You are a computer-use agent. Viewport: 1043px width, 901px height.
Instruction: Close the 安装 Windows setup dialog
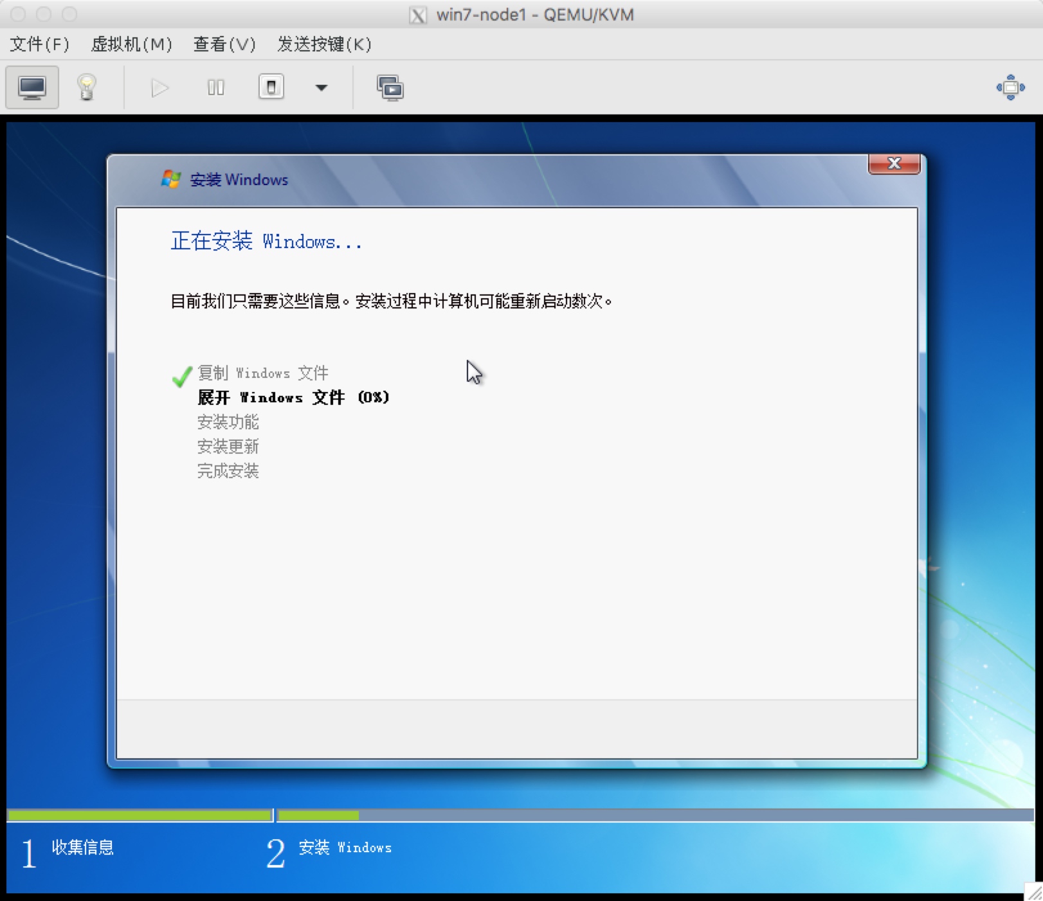[x=894, y=164]
